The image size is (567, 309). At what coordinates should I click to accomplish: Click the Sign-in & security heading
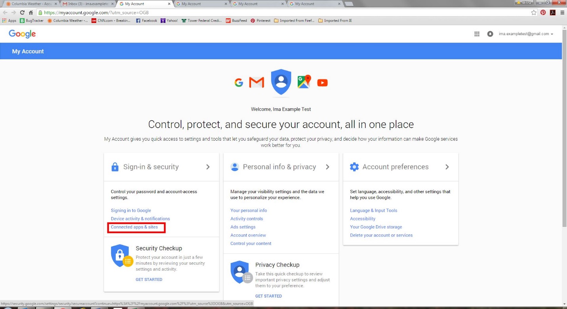[x=151, y=167]
